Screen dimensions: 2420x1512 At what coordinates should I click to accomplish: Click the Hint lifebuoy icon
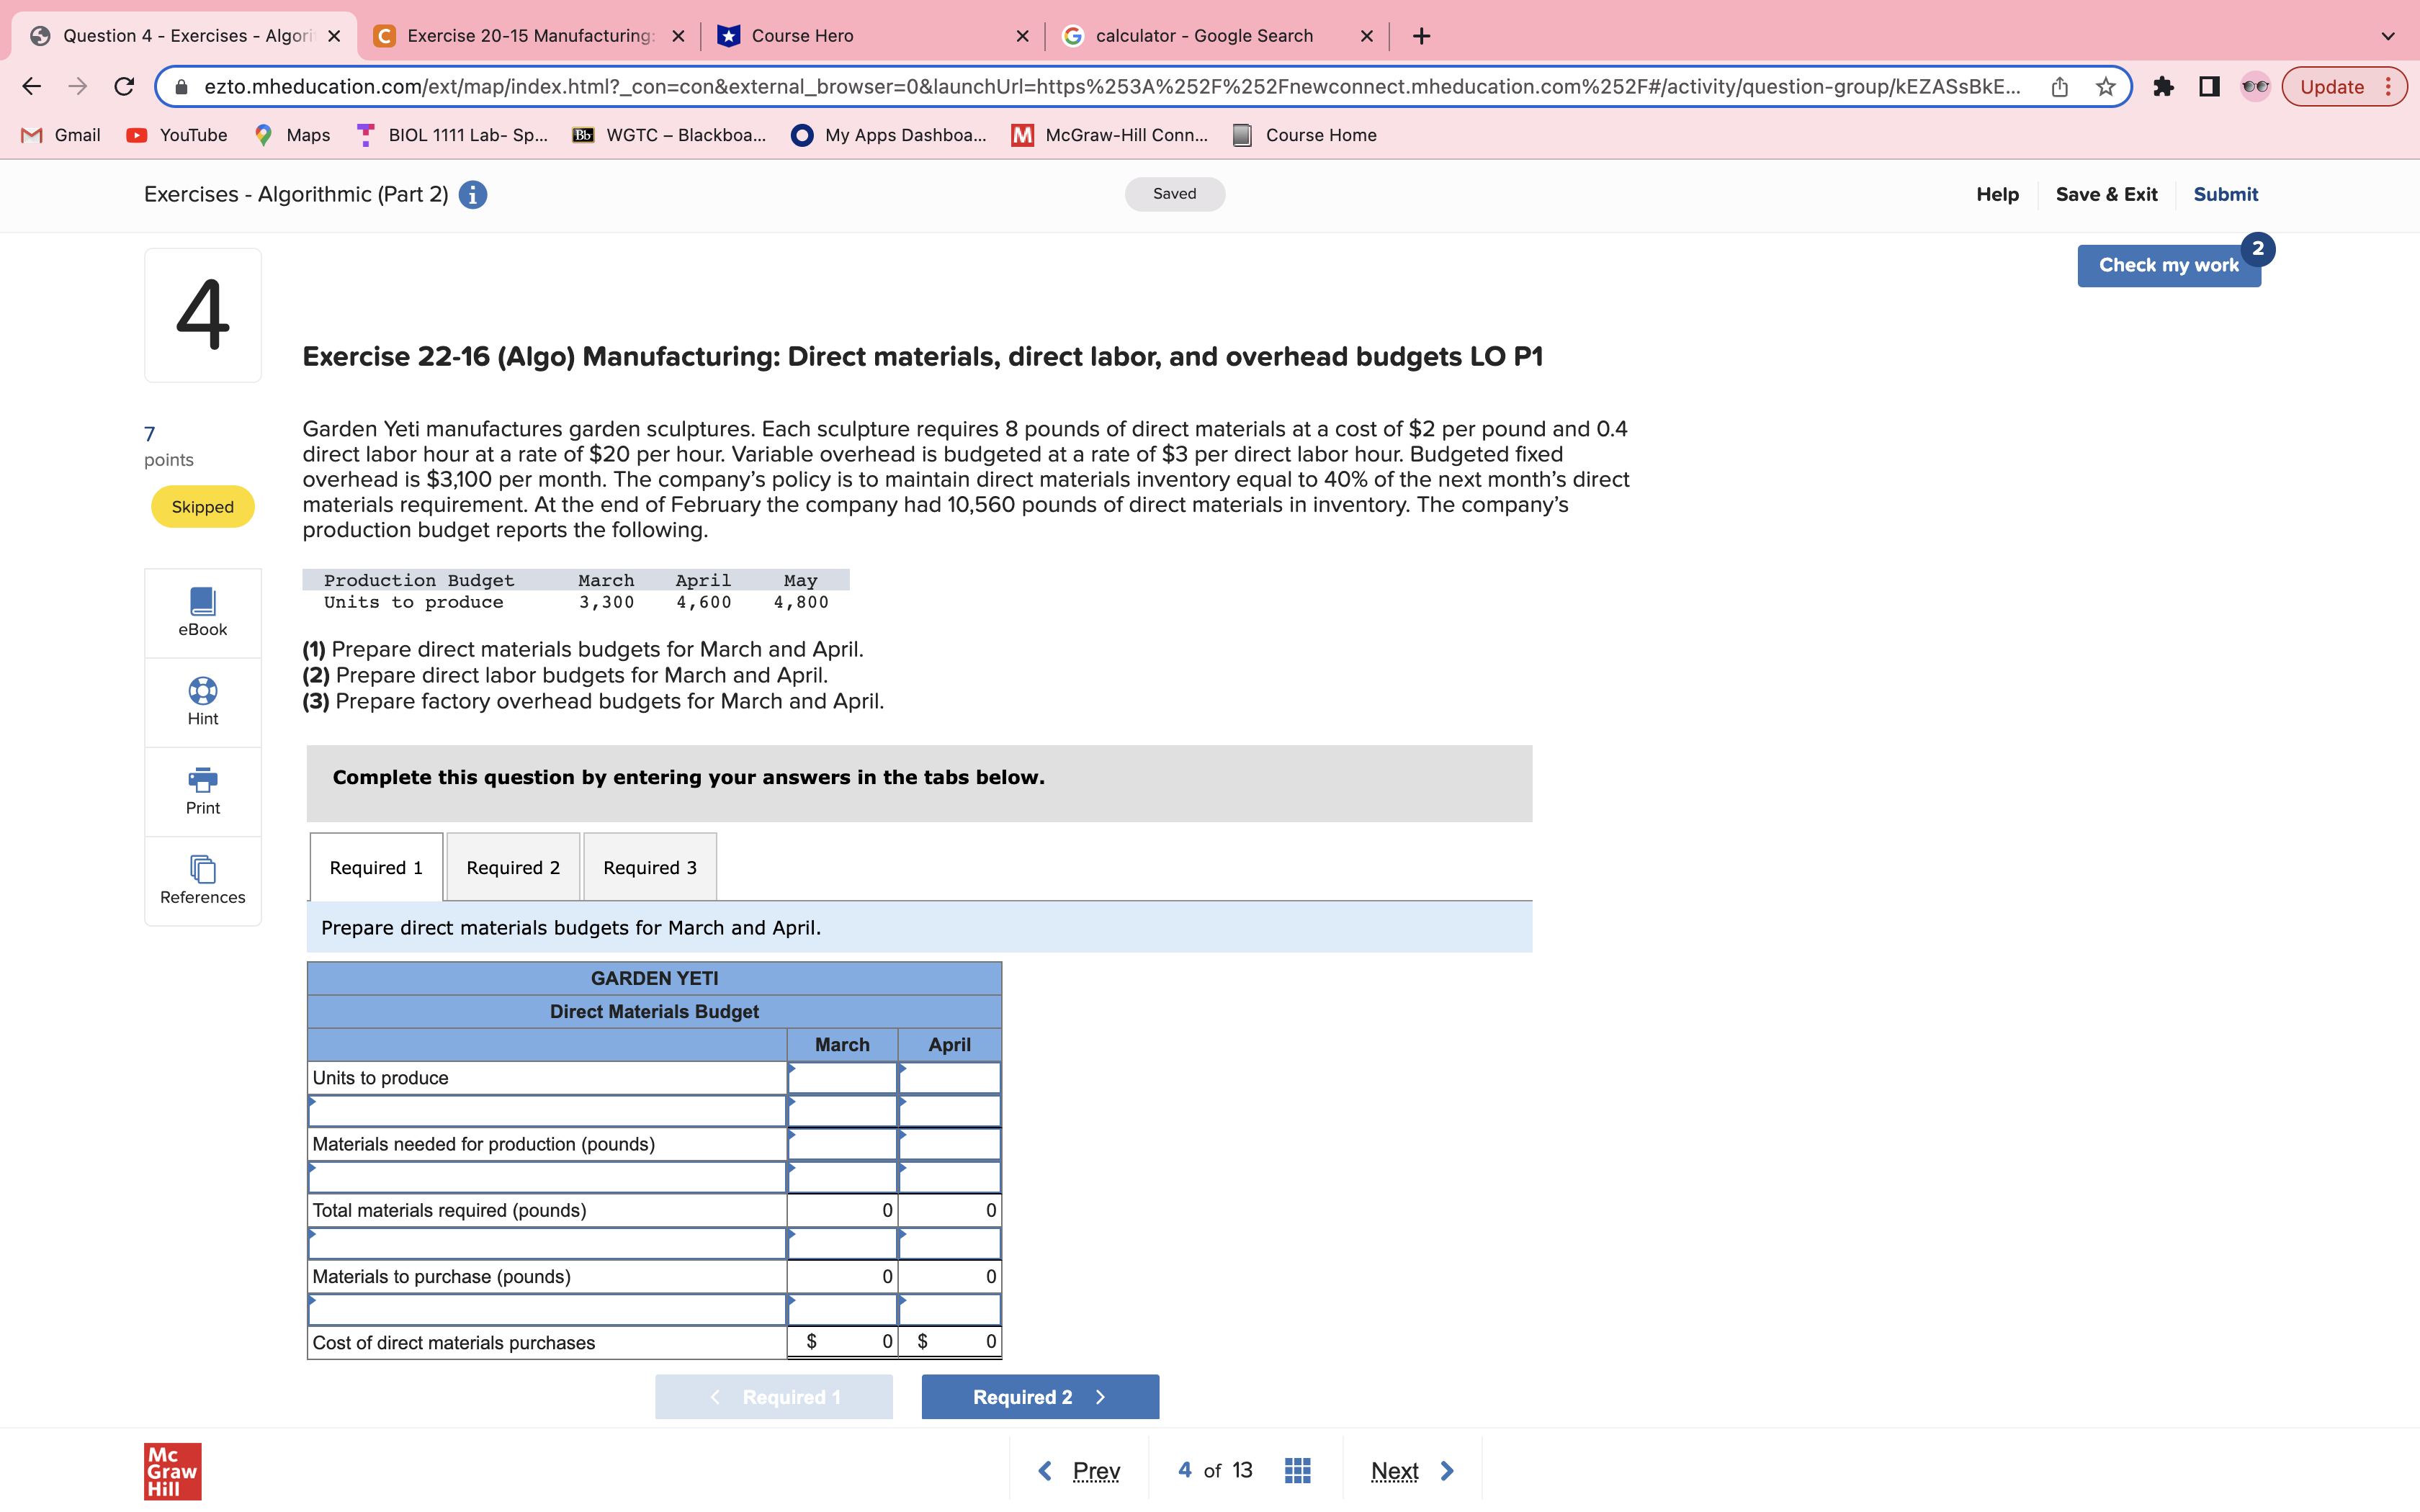click(202, 691)
